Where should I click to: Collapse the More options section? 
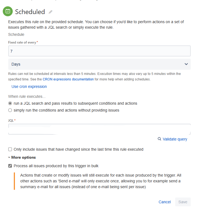[23, 157]
